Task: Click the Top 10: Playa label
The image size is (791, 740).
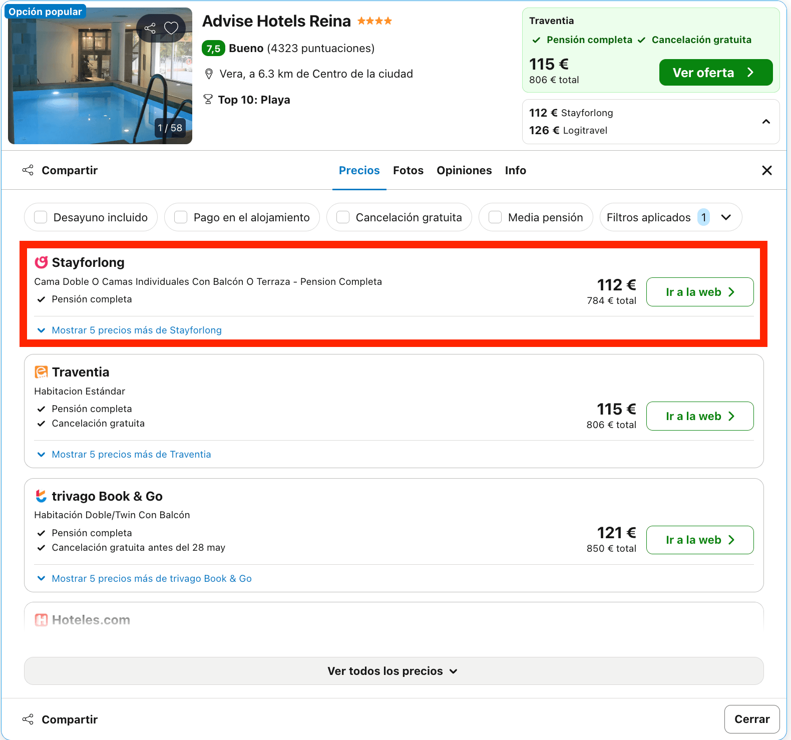Action: (254, 100)
